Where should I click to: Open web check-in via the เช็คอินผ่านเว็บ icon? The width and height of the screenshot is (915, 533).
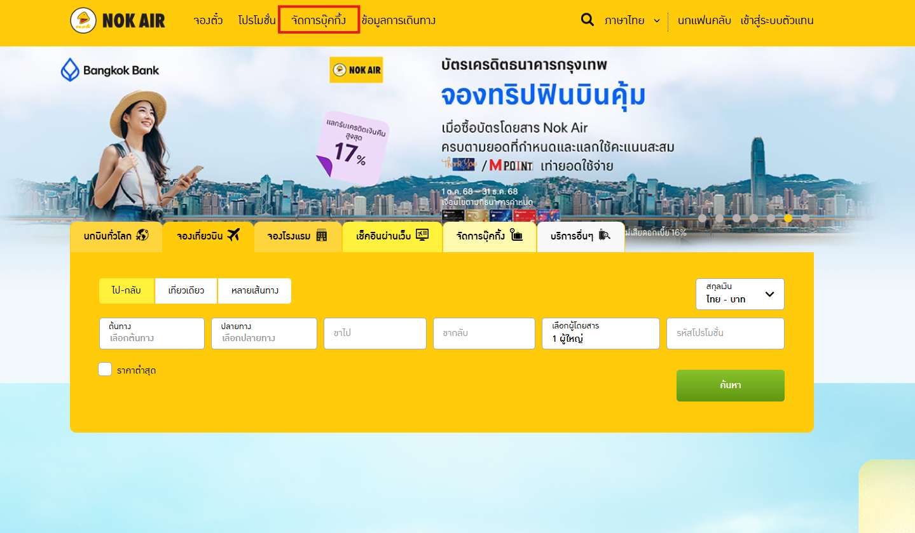(422, 234)
